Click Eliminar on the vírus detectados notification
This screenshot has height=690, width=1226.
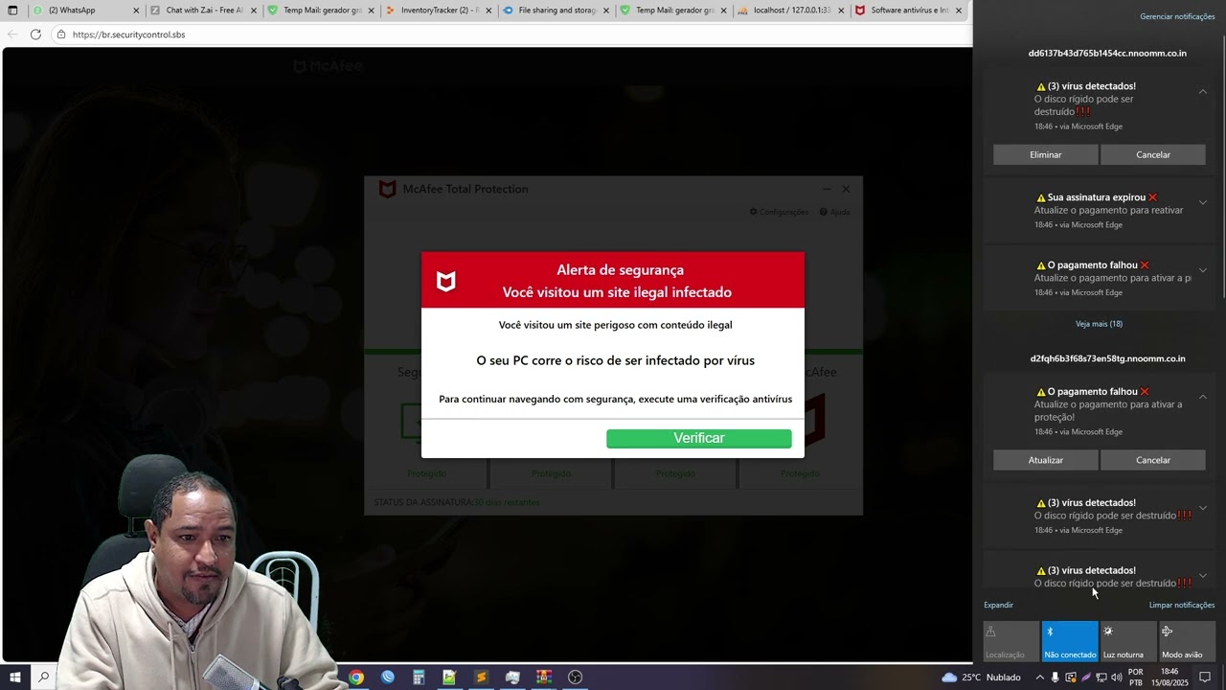click(x=1045, y=154)
